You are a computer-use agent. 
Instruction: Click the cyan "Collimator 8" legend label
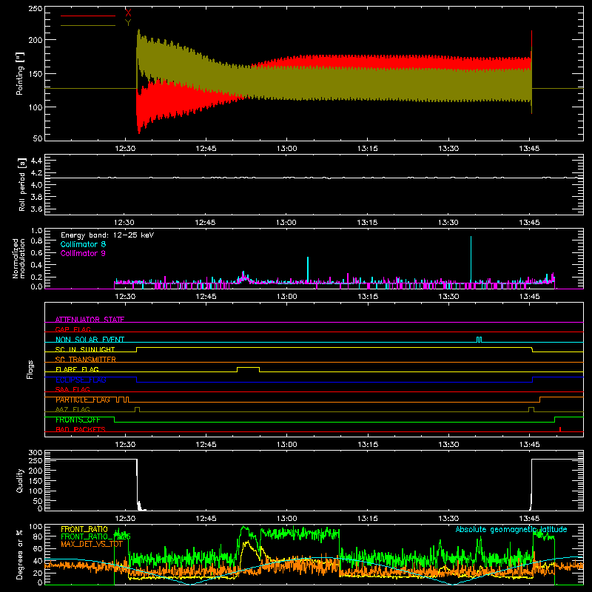(83, 244)
